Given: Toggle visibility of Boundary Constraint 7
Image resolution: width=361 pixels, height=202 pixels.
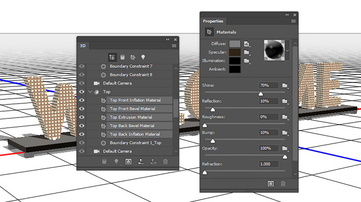Looking at the screenshot, I should tap(82, 66).
